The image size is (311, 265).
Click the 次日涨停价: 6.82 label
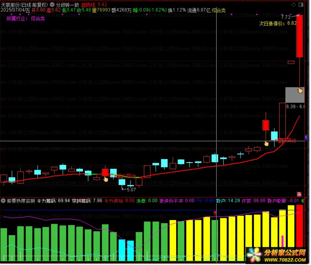click(x=278, y=23)
